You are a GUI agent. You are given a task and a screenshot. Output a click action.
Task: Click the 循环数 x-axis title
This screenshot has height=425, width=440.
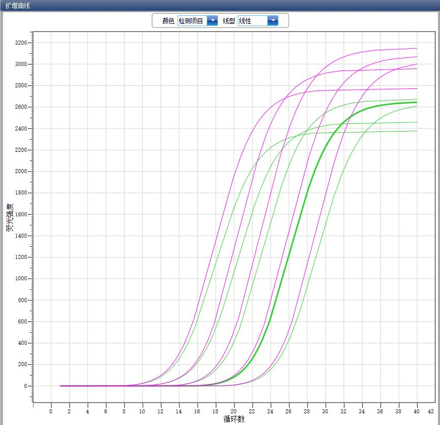tap(234, 419)
